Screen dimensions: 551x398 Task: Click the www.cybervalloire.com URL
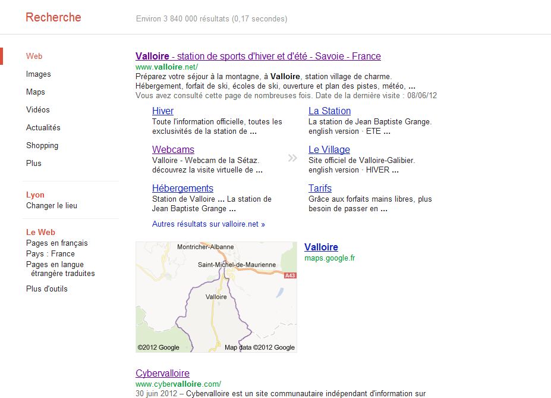pos(178,384)
